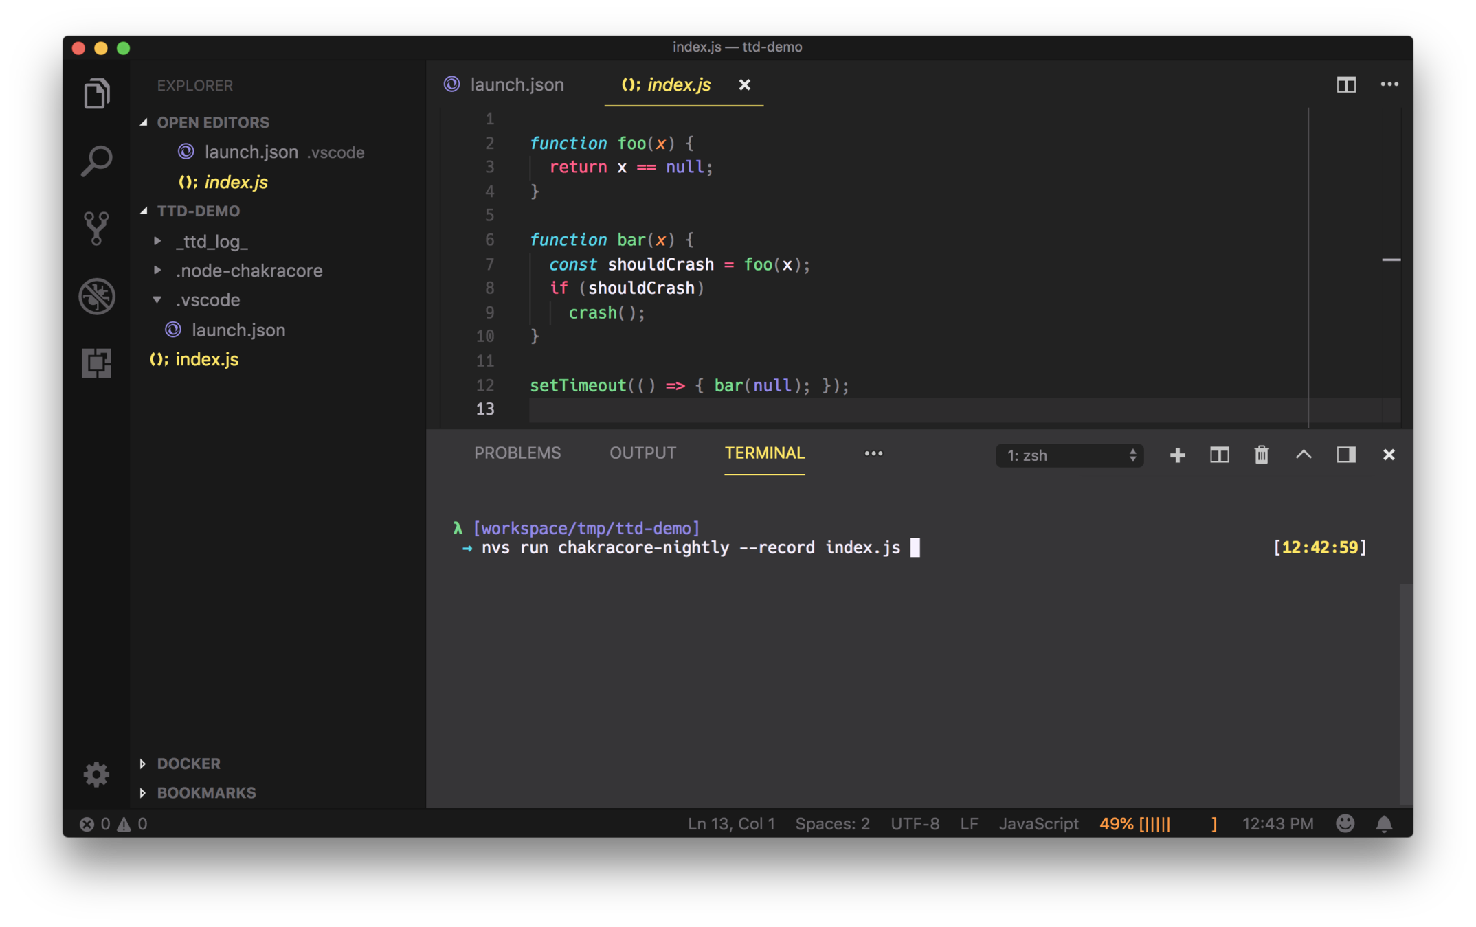Switch to the launch.json editor tab
Screen dimensions: 1476x927
point(516,84)
